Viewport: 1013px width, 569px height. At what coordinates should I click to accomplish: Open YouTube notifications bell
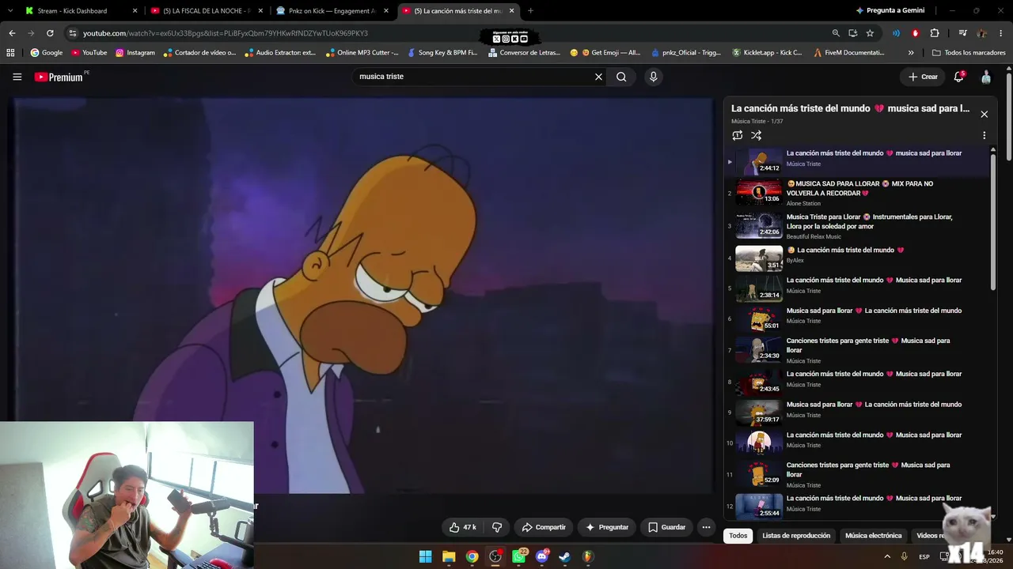pyautogui.click(x=958, y=77)
